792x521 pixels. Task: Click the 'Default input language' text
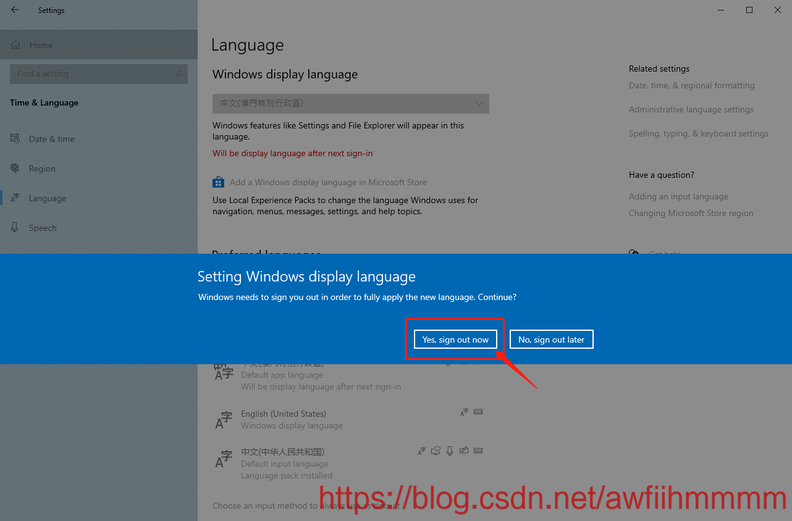click(285, 464)
